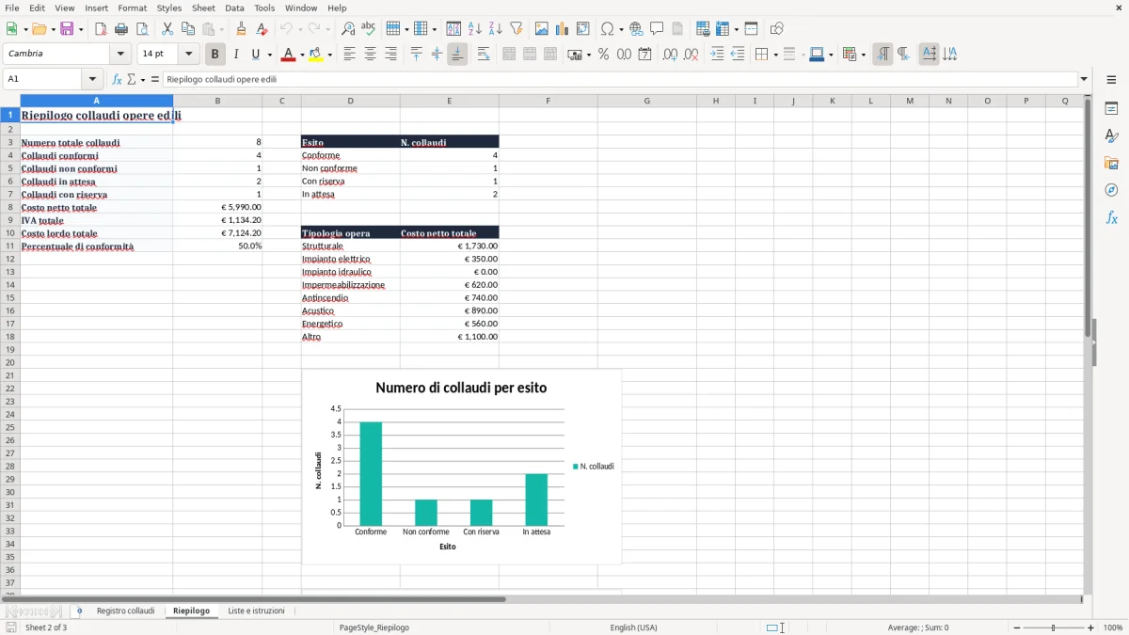This screenshot has width=1129, height=635.
Task: Open underline style dropdown arrow
Action: click(269, 55)
